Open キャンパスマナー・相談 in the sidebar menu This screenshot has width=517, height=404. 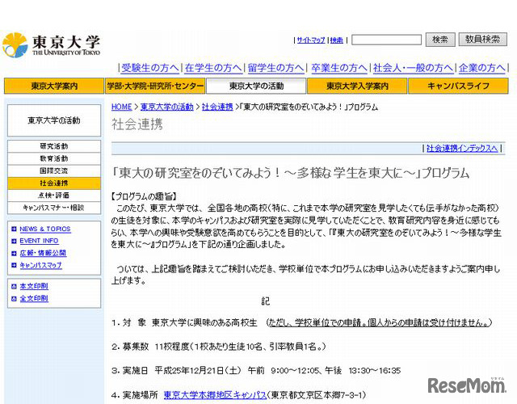click(x=54, y=208)
